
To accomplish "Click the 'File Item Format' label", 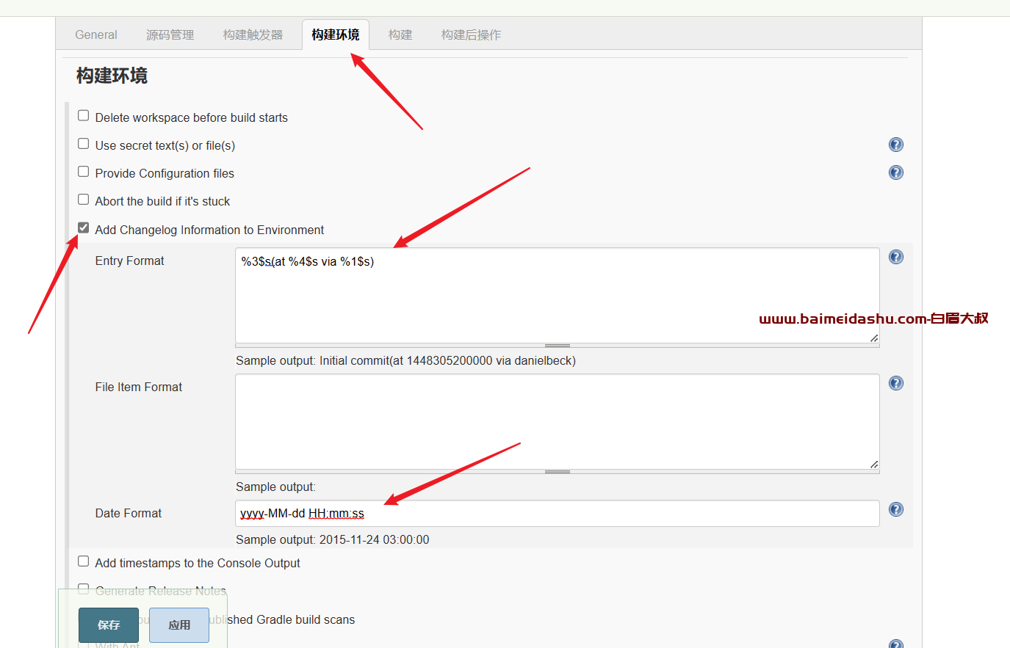I will tap(139, 387).
